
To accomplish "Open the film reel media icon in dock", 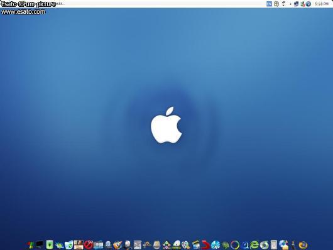I will pyautogui.click(x=186, y=245).
